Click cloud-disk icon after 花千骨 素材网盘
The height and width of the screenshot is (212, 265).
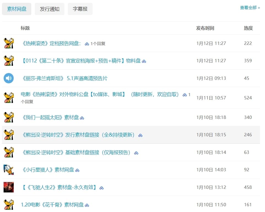[87, 205]
